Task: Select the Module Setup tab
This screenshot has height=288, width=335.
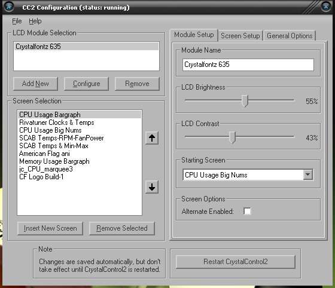Action: pos(194,35)
